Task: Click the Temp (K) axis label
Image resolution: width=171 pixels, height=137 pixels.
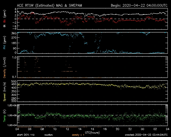Action: [5, 115]
